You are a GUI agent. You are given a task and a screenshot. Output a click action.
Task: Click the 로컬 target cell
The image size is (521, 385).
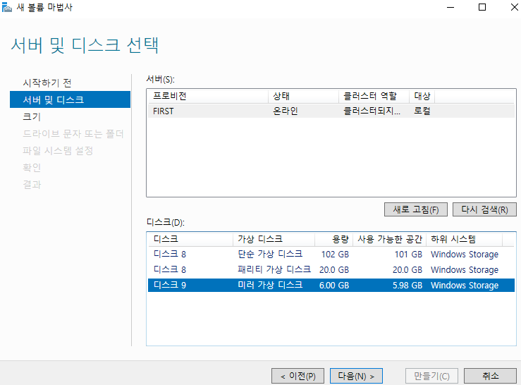422,111
